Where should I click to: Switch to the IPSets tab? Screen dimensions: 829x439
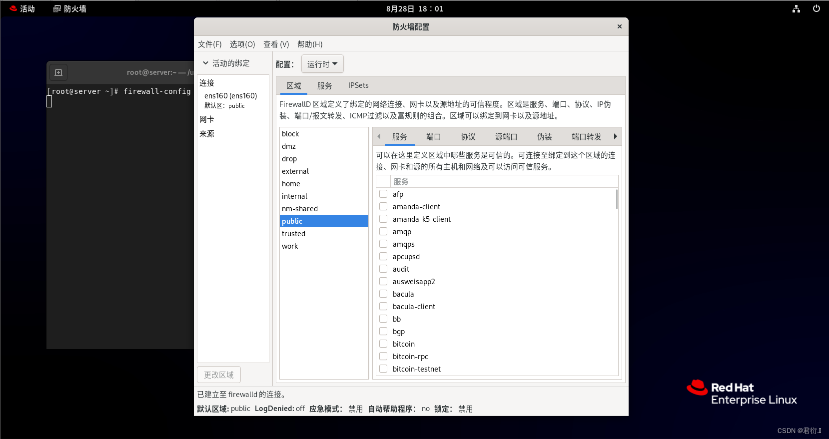[358, 85]
